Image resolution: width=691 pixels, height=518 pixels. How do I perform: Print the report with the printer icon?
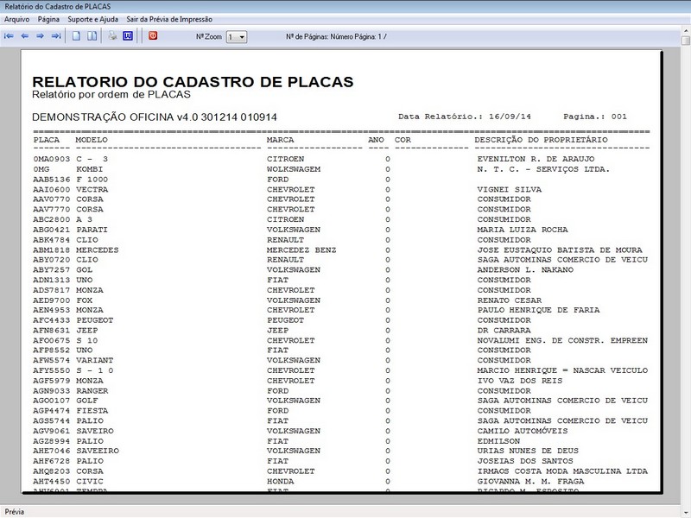pos(112,36)
